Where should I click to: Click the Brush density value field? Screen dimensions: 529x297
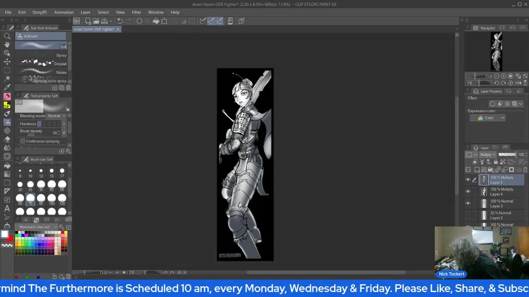point(54,133)
